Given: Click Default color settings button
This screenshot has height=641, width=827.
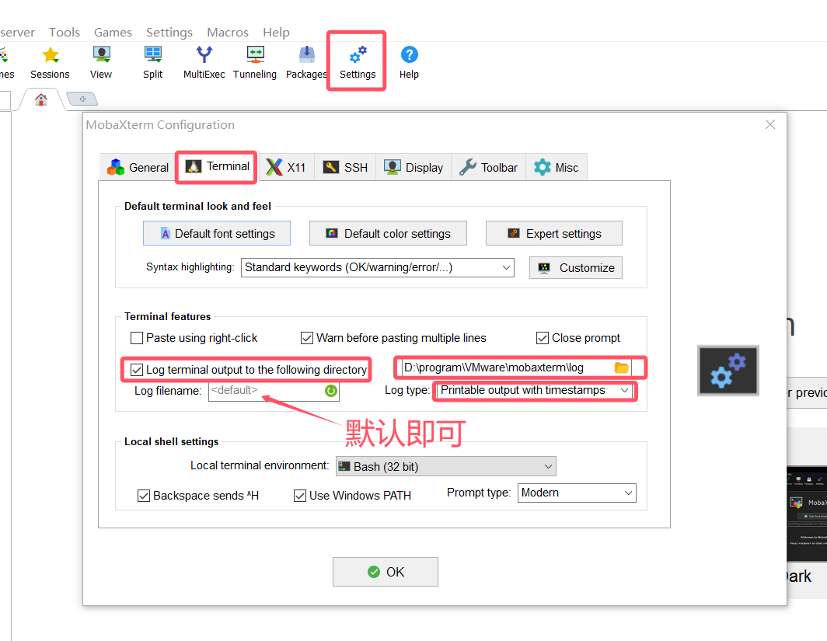Looking at the screenshot, I should click(x=388, y=233).
